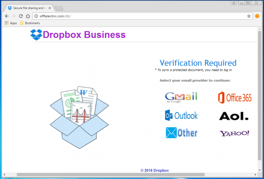Image resolution: width=264 pixels, height=179 pixels.
Task: Click the scroll right arrow
Action: click(255, 174)
